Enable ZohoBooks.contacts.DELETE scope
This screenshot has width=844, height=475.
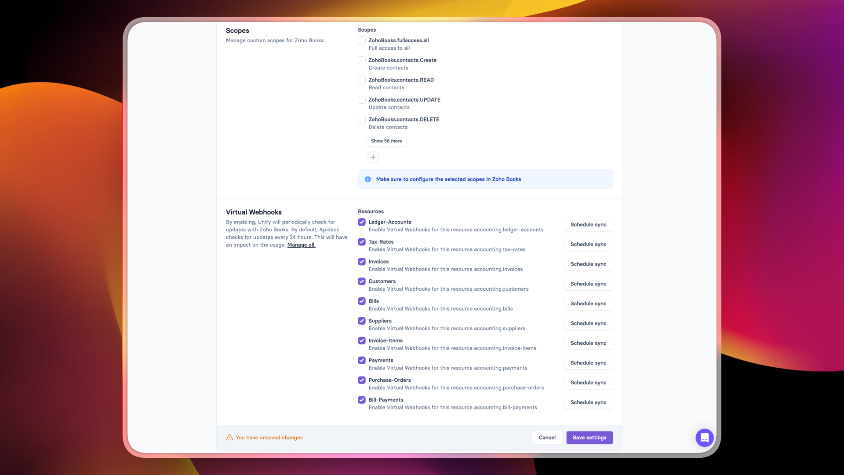pos(361,120)
